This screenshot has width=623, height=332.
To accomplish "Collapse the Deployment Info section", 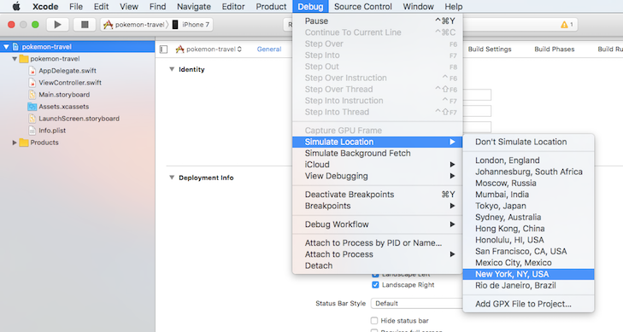I will pyautogui.click(x=172, y=178).
